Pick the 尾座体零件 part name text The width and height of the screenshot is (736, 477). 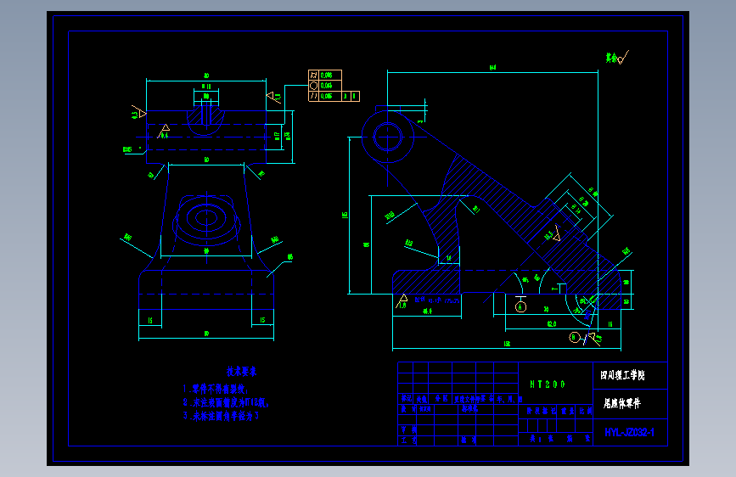click(622, 403)
